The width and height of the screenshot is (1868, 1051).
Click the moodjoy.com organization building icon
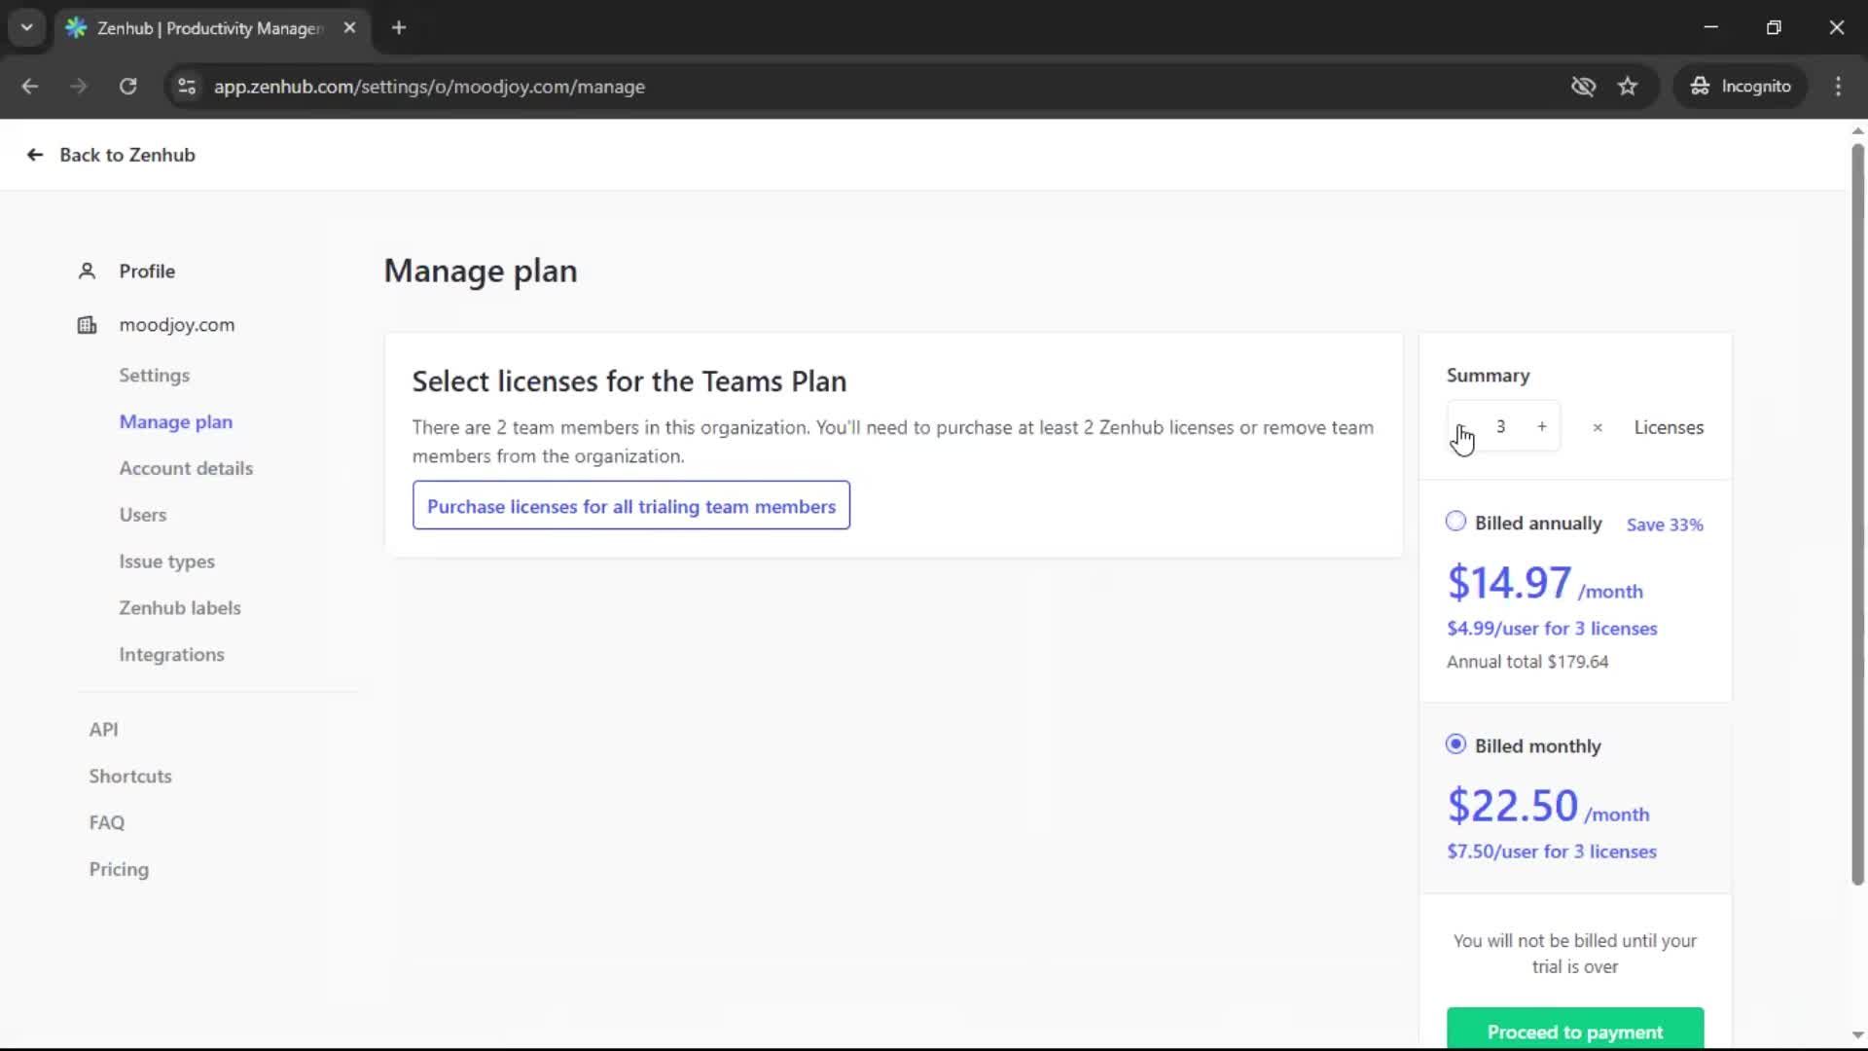point(87,325)
